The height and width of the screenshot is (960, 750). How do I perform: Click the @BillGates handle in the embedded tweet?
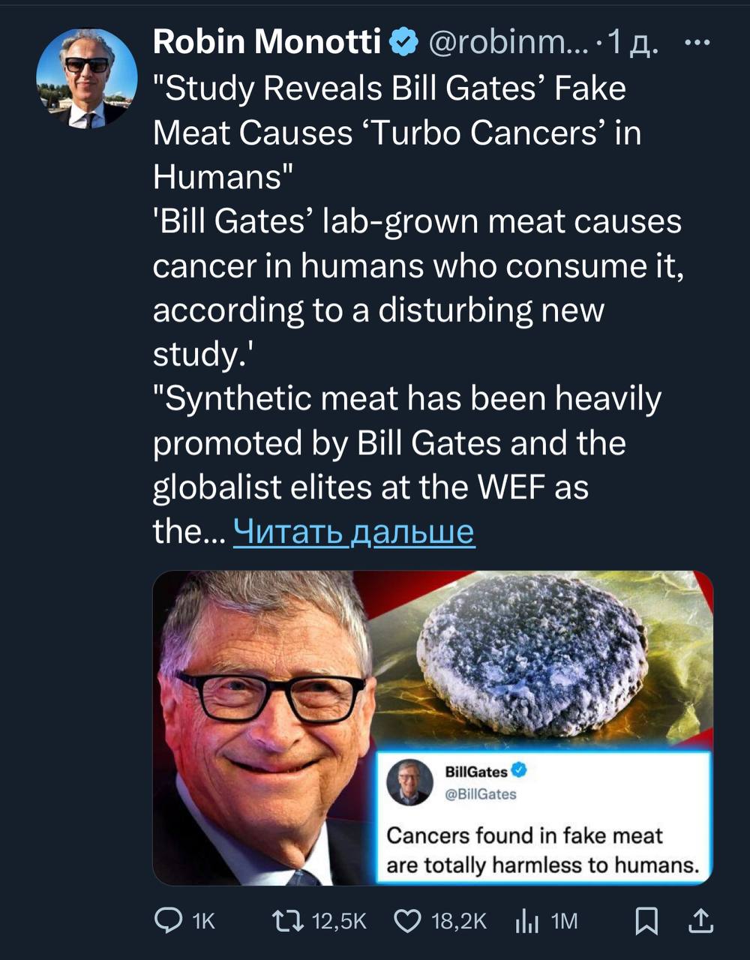481,794
